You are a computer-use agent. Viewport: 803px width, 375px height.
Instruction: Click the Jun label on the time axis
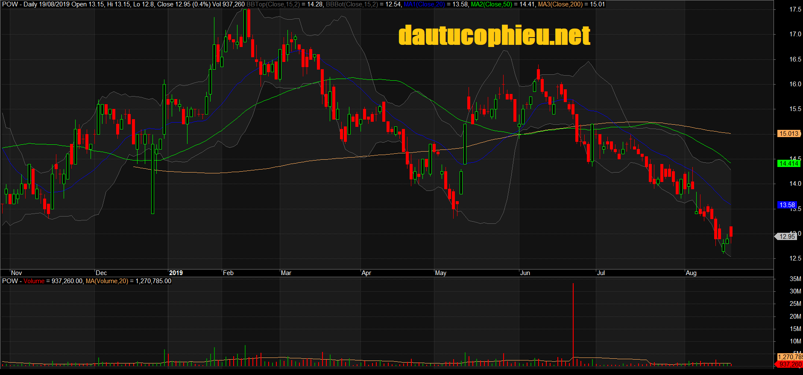tap(525, 273)
